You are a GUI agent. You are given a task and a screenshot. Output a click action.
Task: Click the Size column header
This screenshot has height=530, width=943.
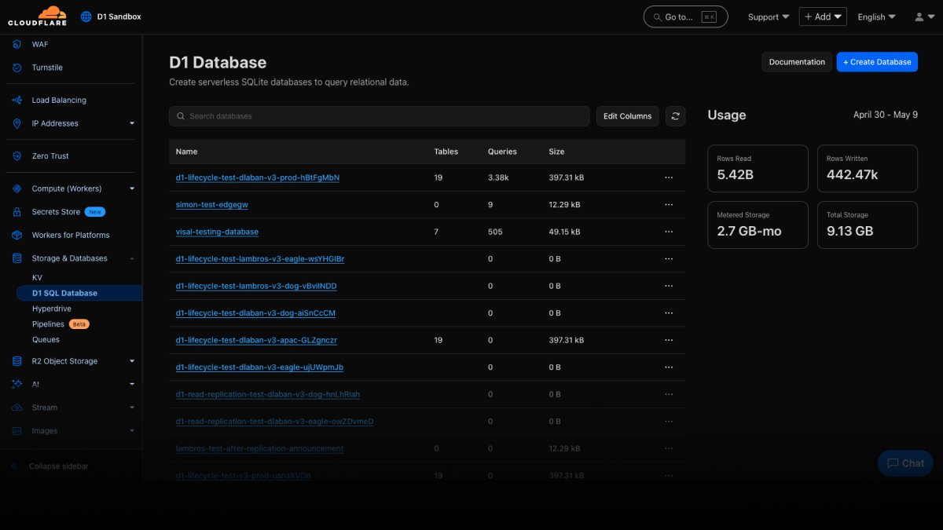(556, 152)
